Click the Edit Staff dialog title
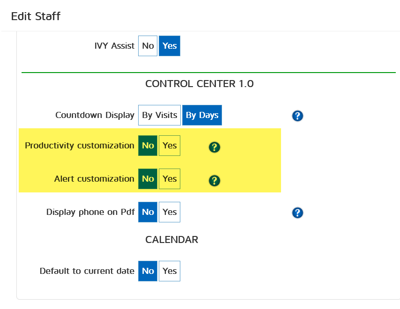Image resolution: width=400 pixels, height=309 pixels. tap(36, 16)
